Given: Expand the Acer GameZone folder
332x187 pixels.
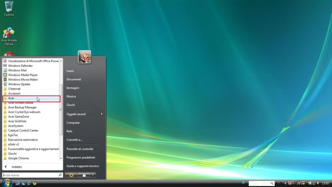Looking at the screenshot, I should (31, 117).
